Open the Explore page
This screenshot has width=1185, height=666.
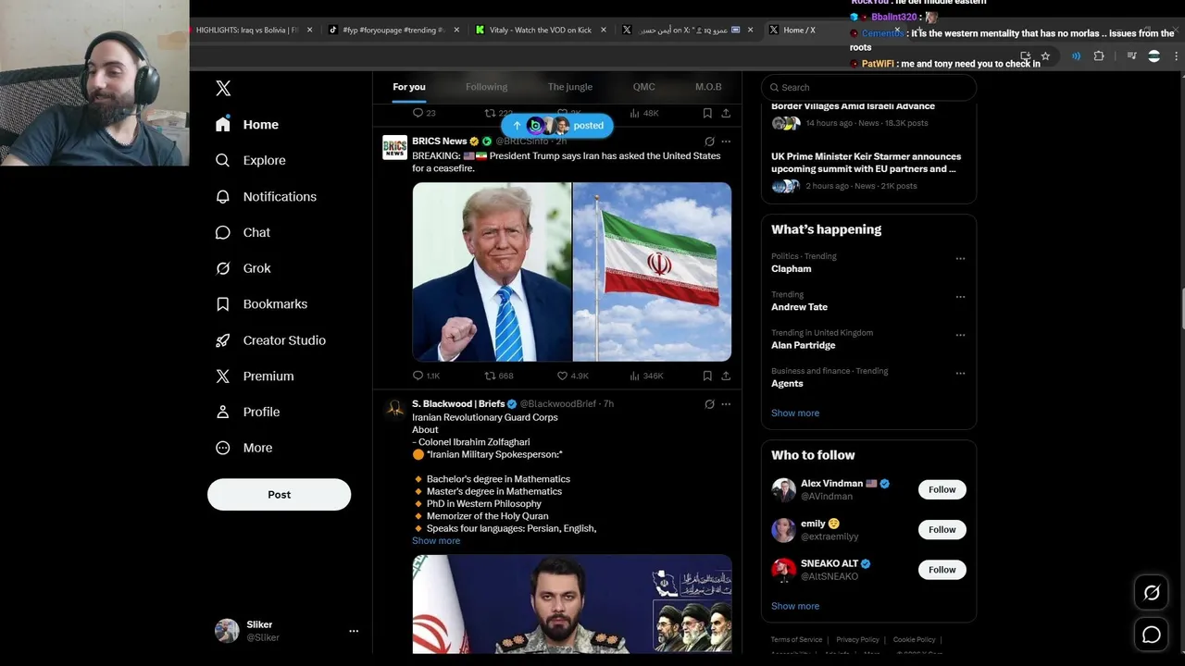click(x=250, y=160)
